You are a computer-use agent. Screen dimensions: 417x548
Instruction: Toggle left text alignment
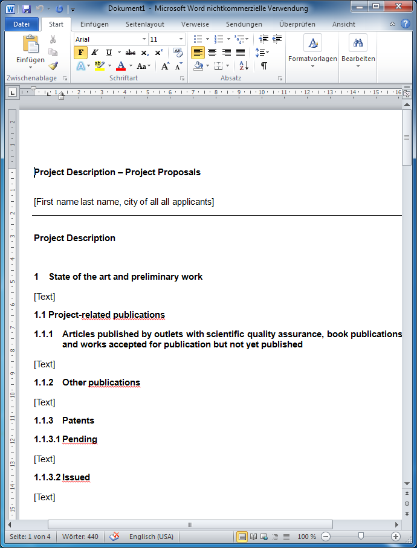pyautogui.click(x=198, y=53)
